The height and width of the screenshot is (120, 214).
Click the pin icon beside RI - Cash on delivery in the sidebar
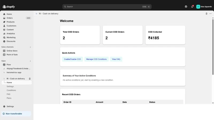click(30, 79)
